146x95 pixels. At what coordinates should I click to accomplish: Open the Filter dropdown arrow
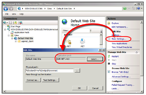(90, 31)
